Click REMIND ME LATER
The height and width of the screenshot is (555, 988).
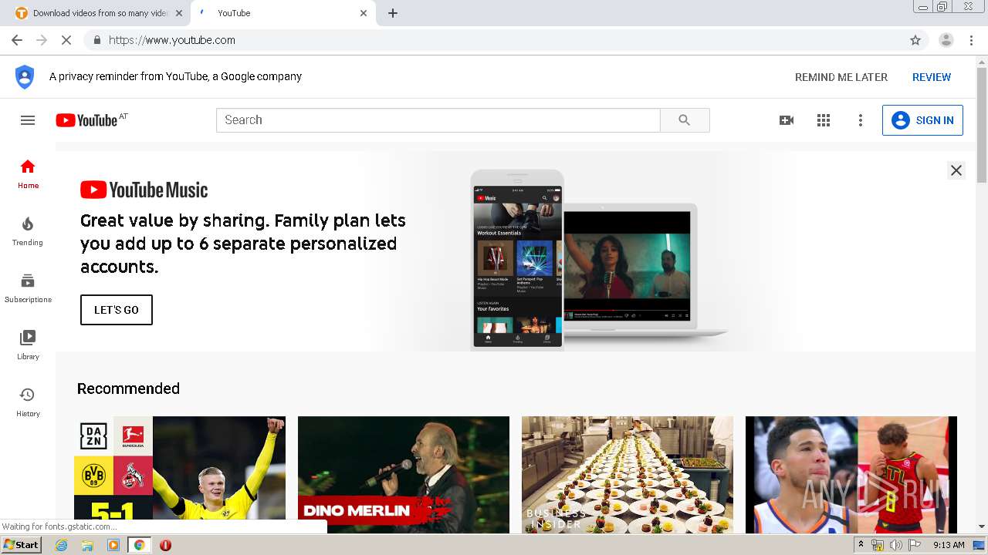(841, 77)
